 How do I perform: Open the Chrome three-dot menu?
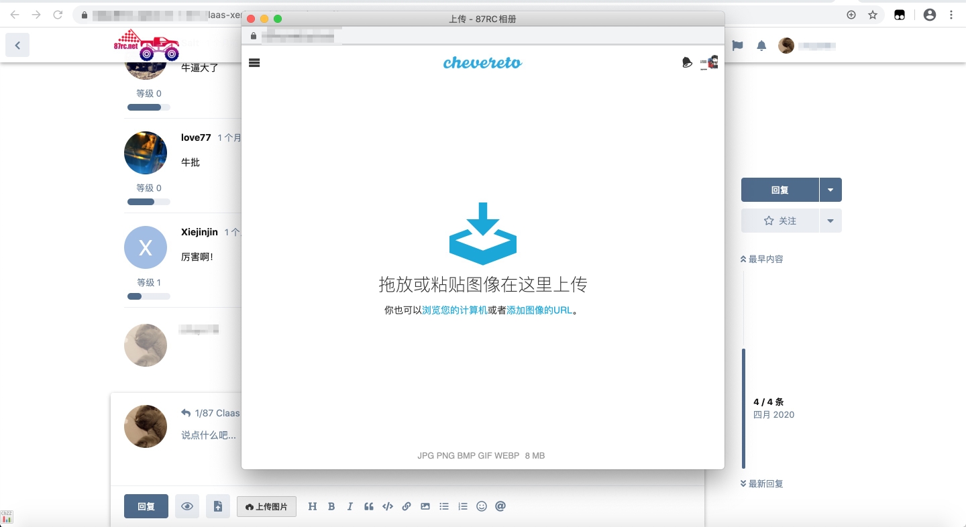tap(951, 15)
